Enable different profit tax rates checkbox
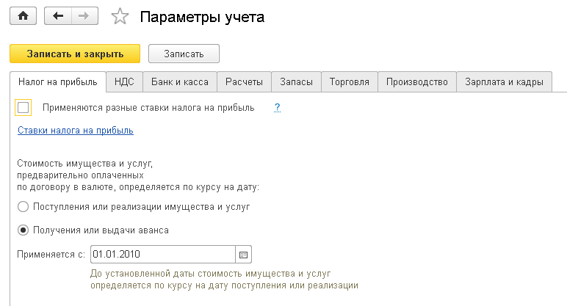This screenshot has width=567, height=306. pos(24,108)
